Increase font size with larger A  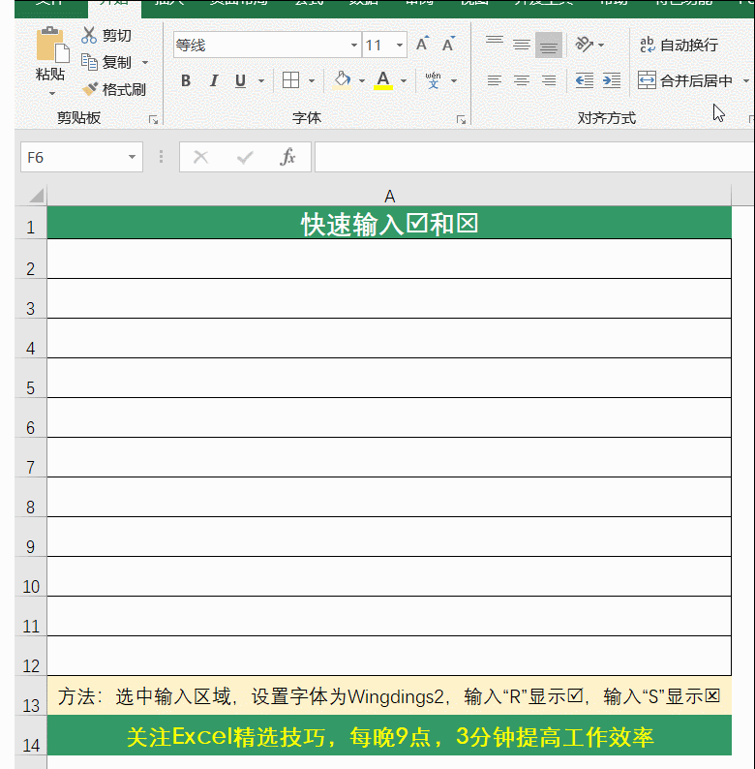click(422, 45)
